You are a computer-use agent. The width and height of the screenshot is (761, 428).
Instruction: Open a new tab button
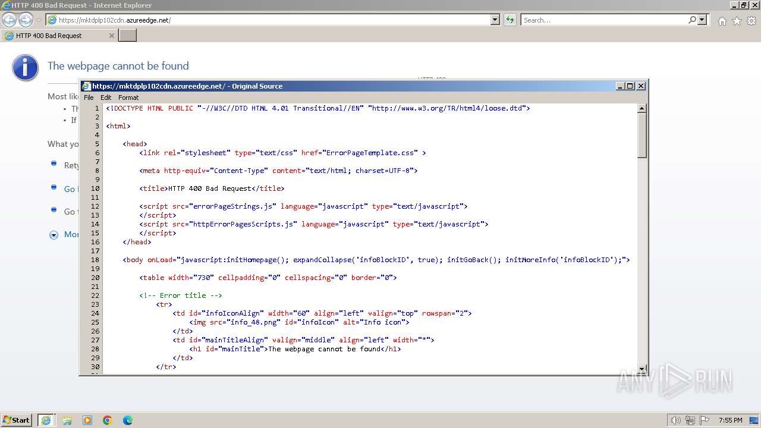[x=128, y=36]
